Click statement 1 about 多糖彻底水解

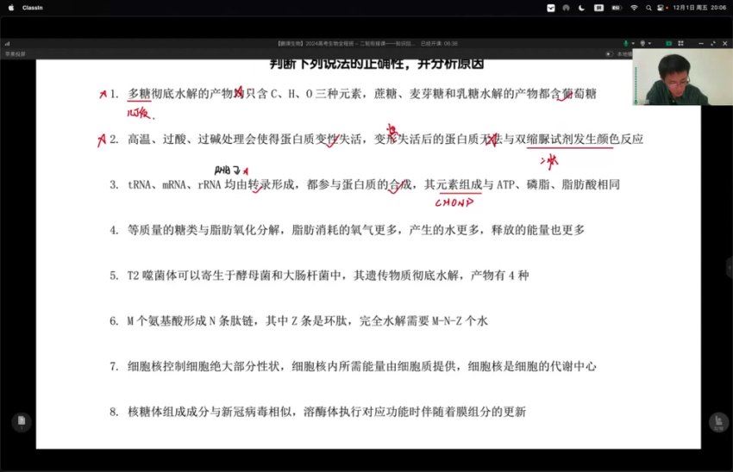362,93
